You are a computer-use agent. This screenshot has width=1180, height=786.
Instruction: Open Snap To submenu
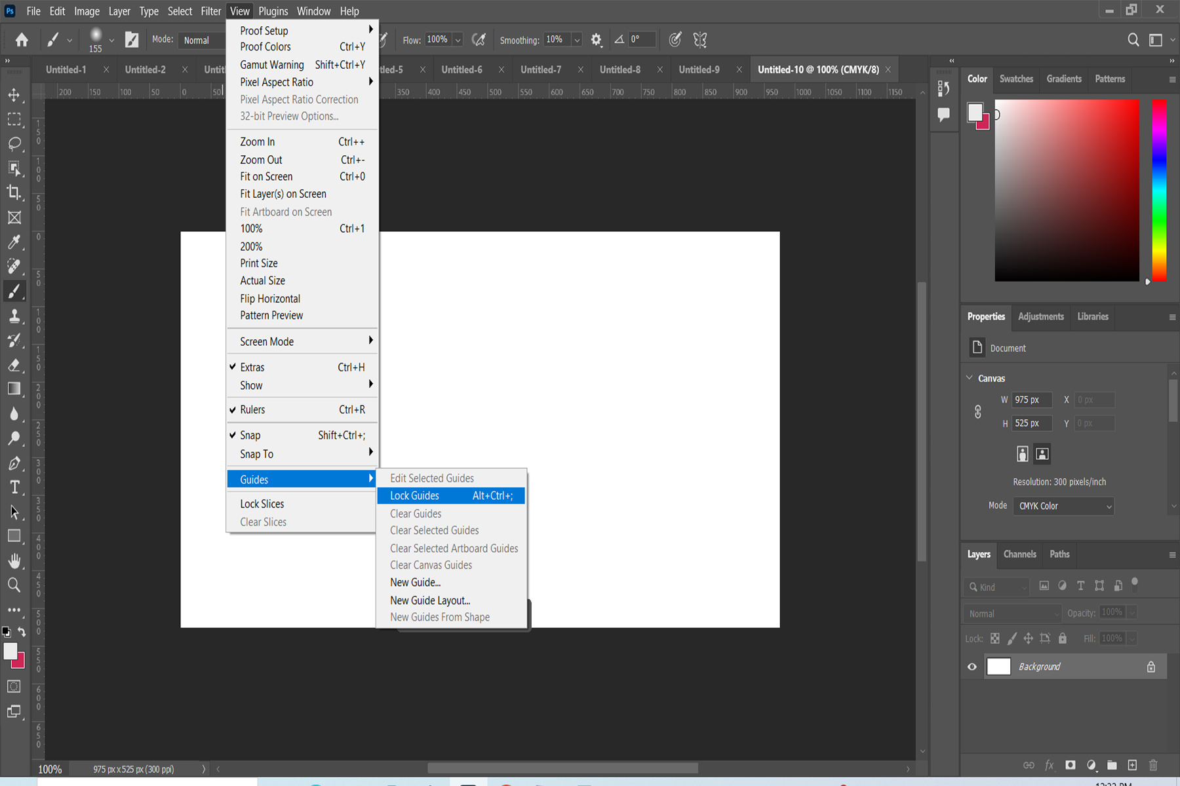(302, 454)
